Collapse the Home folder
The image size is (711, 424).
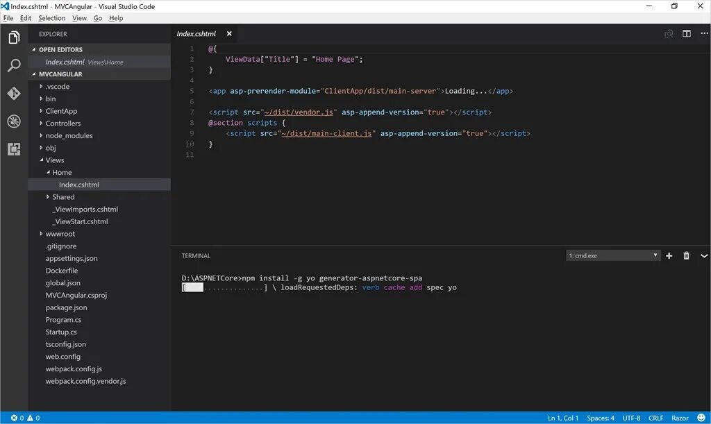pyautogui.click(x=48, y=172)
